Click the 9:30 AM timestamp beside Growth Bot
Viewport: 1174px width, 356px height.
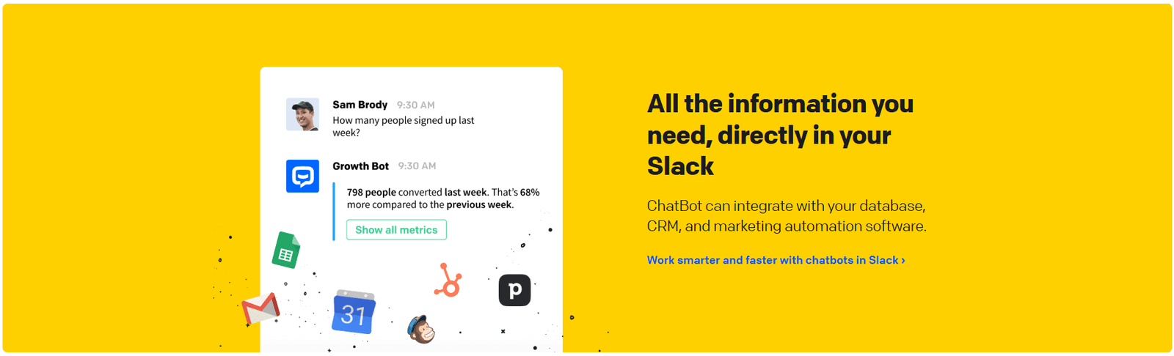[x=417, y=166]
